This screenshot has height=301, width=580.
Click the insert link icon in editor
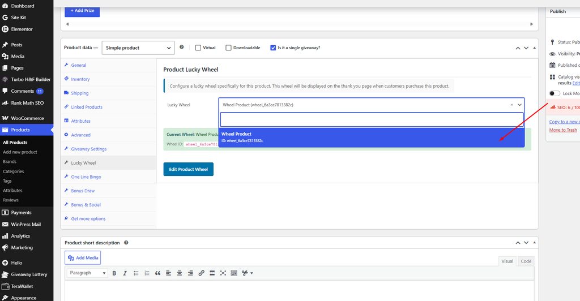tap(201, 273)
